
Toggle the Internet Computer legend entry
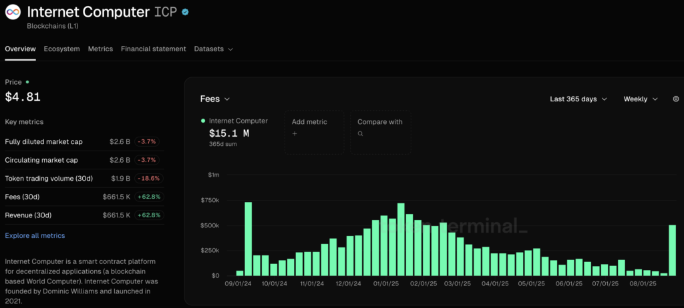234,121
